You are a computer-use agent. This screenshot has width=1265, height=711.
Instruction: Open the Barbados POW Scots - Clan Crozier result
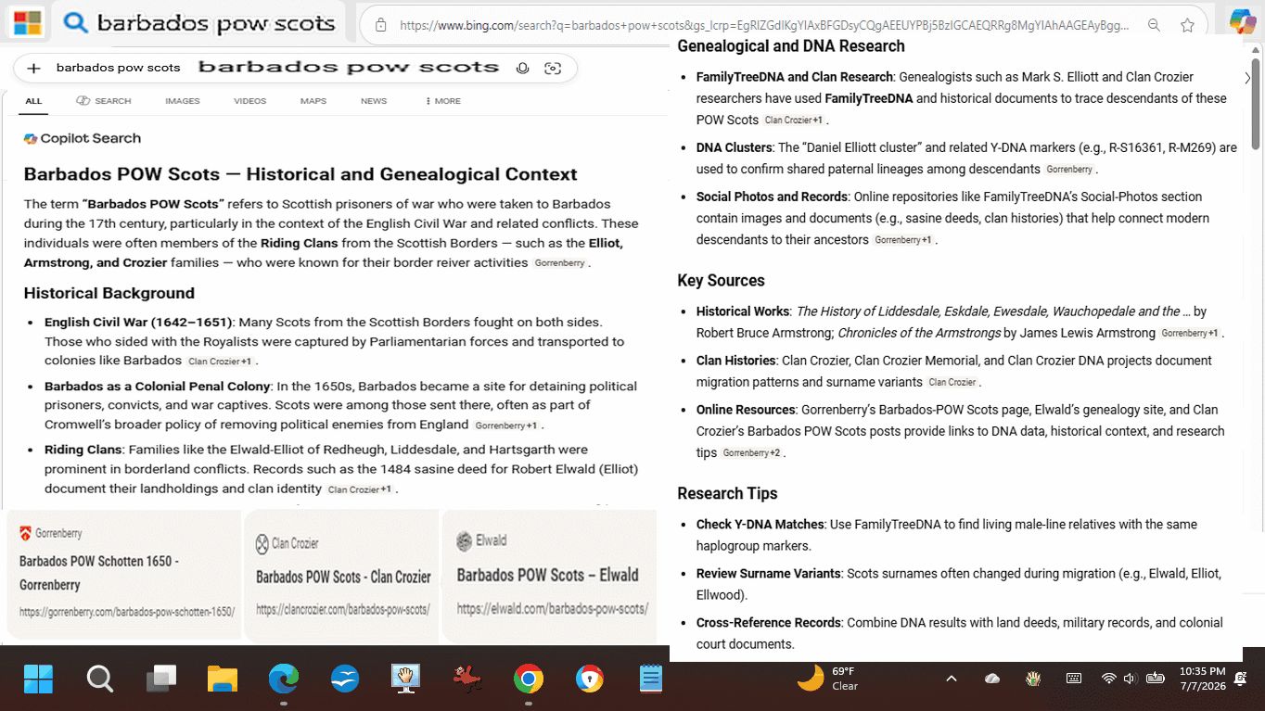pos(343,577)
